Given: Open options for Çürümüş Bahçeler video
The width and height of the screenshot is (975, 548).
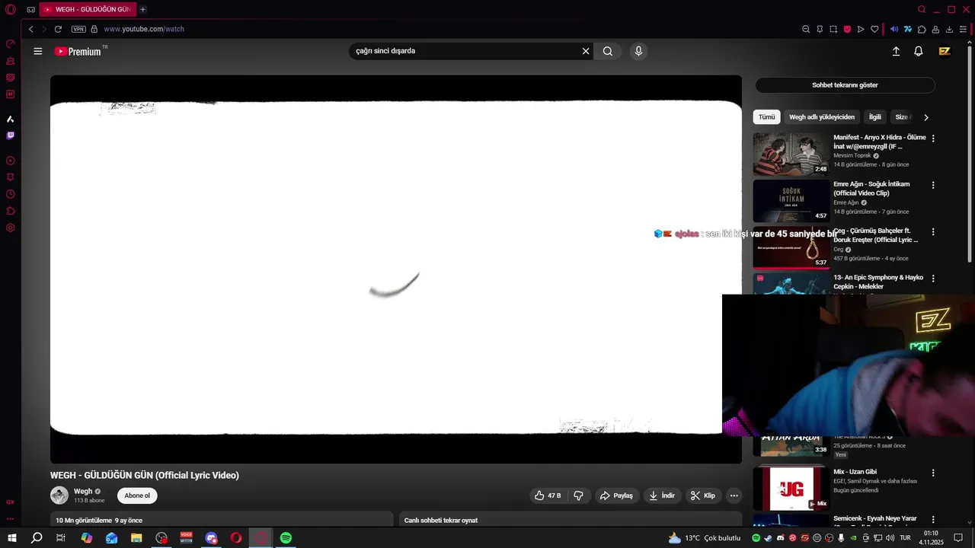Looking at the screenshot, I should click(933, 232).
